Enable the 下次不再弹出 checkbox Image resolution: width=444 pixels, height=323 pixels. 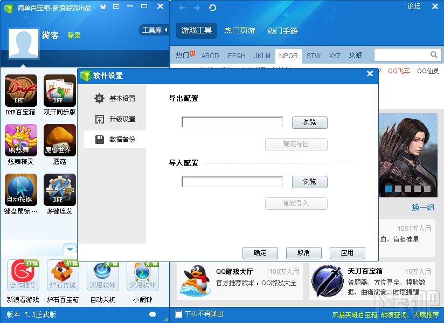[x=178, y=314]
